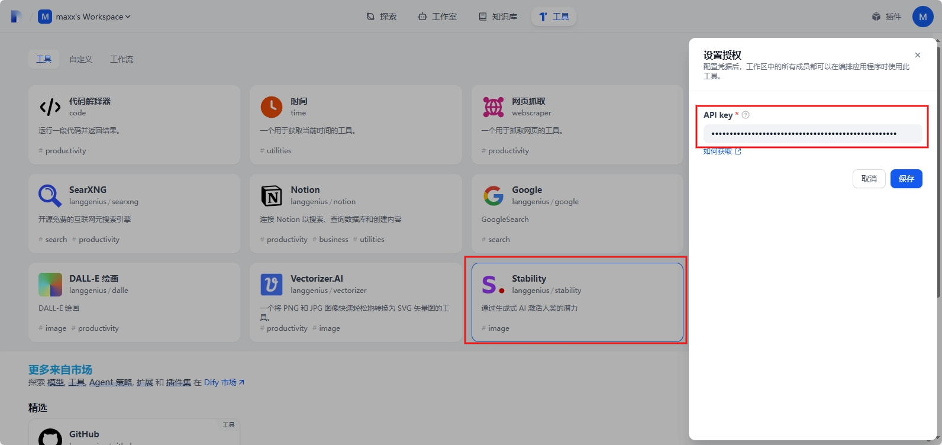
Task: Click the Google logo icon
Action: click(493, 196)
